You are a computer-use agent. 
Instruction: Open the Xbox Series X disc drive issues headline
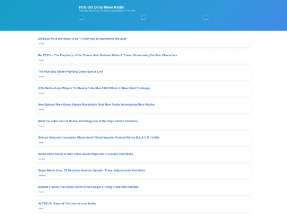tap(86, 154)
